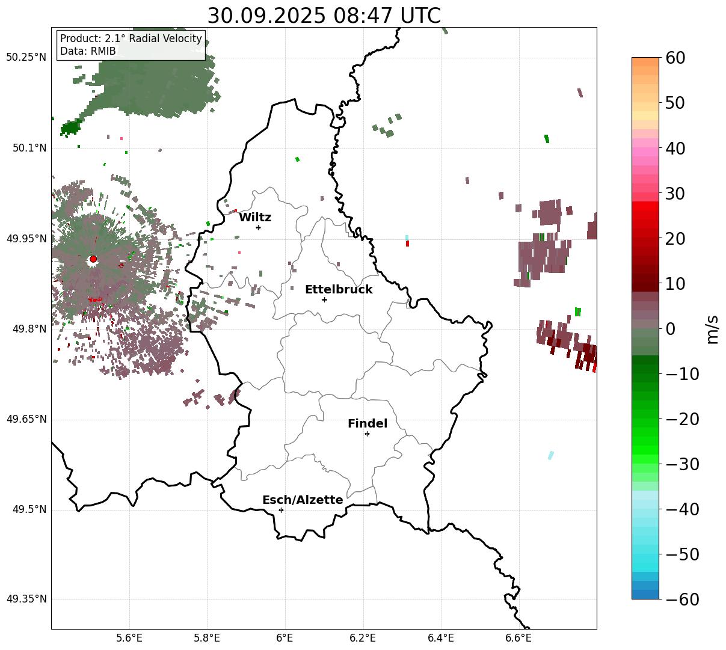The height and width of the screenshot is (650, 726).
Task: Click the colorbar label 10
Action: click(674, 284)
